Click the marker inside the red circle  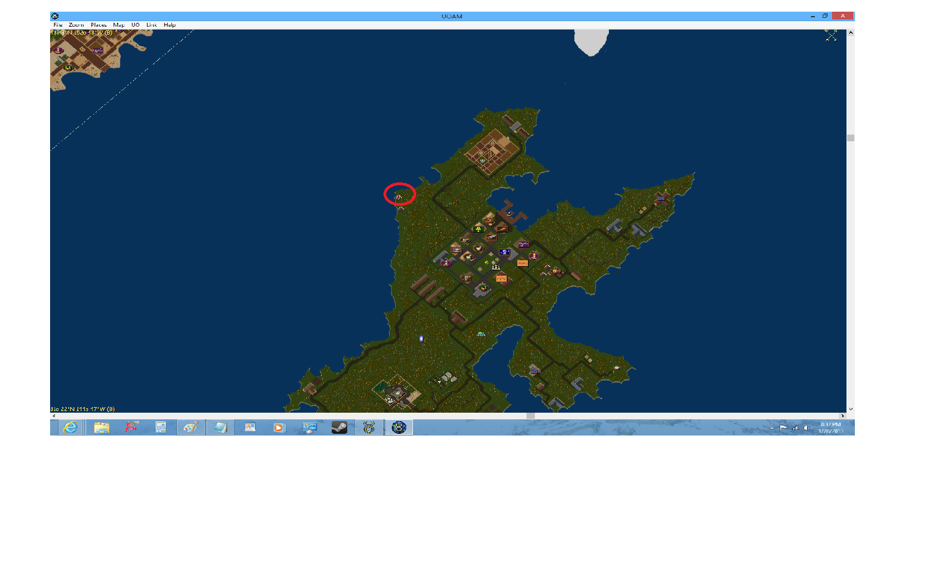coord(398,197)
